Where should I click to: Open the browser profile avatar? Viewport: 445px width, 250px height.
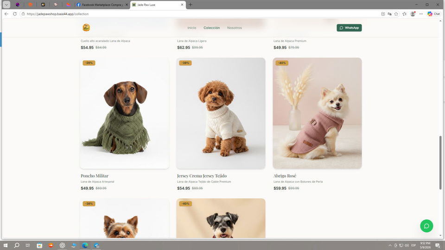pos(413,14)
